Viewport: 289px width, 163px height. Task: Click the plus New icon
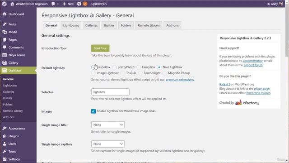coord(64,4)
